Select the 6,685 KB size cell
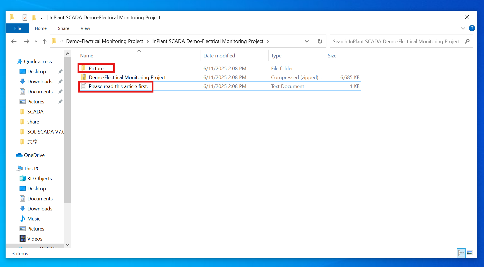 350,77
